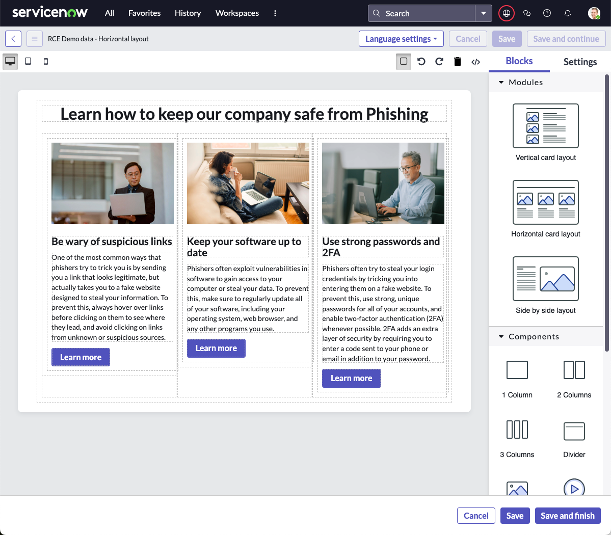Screen dimensions: 611x535
Task: Click Save and finish
Action: [568, 516]
